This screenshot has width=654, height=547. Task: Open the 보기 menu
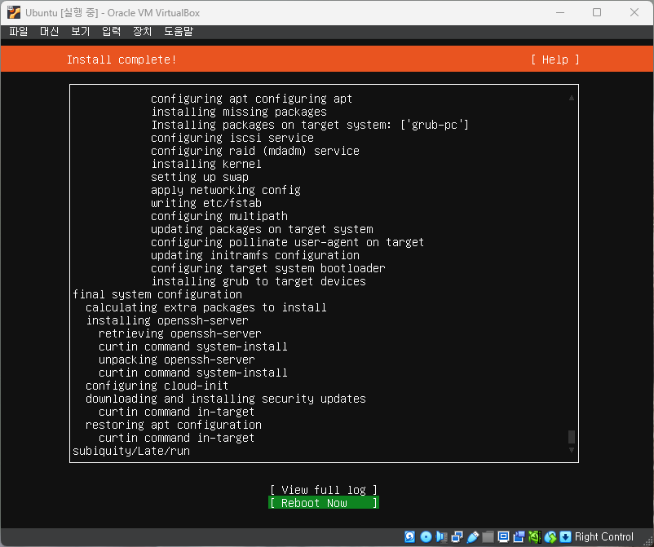[x=80, y=31]
